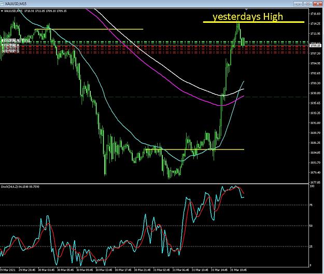Select the yellow horizontal line near chart bottom

coord(194,149)
